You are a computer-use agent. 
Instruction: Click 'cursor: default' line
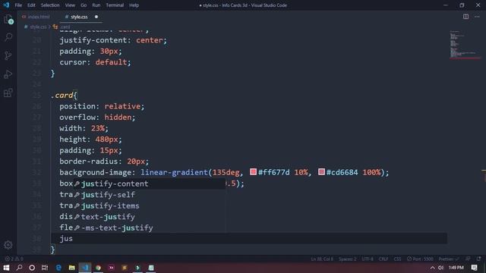tap(95, 62)
